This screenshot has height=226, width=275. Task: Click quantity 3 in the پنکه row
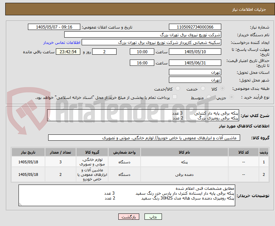(x=60, y=162)
